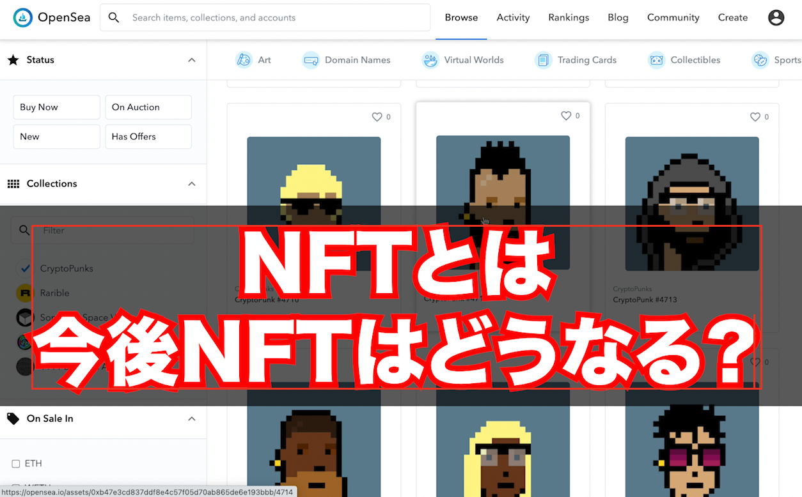Open the Create link
Screen dimensions: 802x497
pyautogui.click(x=732, y=18)
